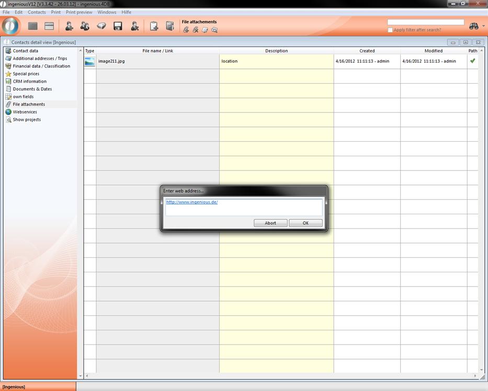The height and width of the screenshot is (391, 488).
Task: Click the search text field at top right
Action: (425, 22)
